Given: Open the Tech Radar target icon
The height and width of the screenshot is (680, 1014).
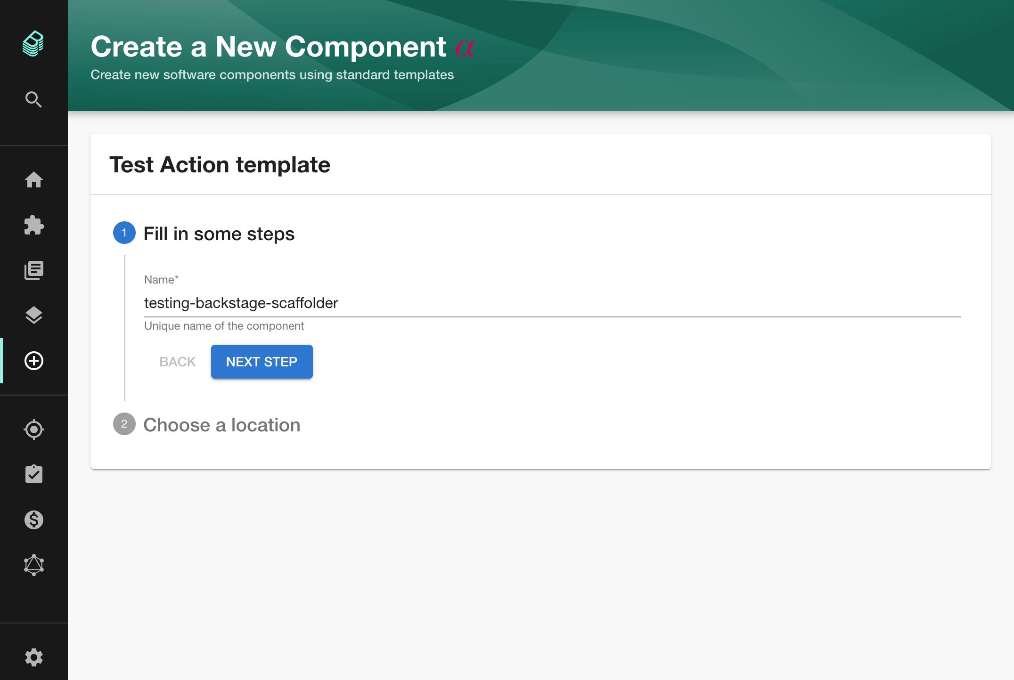Looking at the screenshot, I should 33,429.
